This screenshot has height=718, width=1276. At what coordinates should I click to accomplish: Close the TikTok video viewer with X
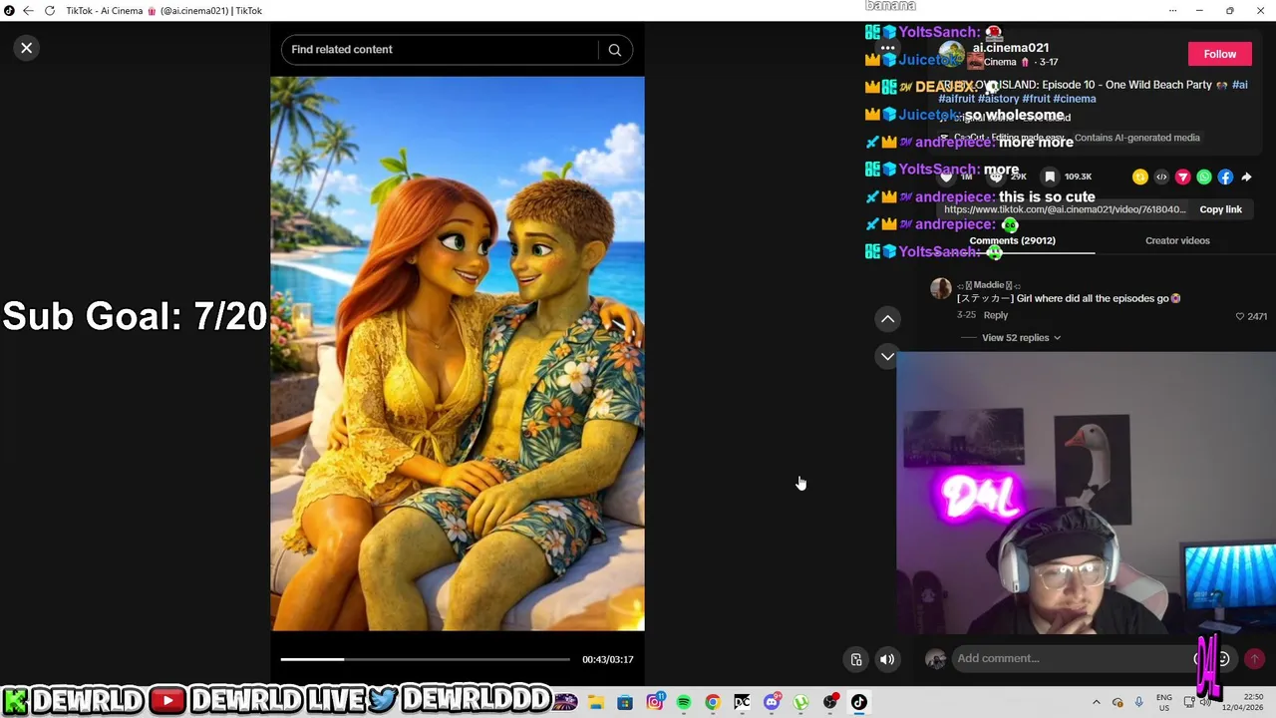(x=27, y=48)
